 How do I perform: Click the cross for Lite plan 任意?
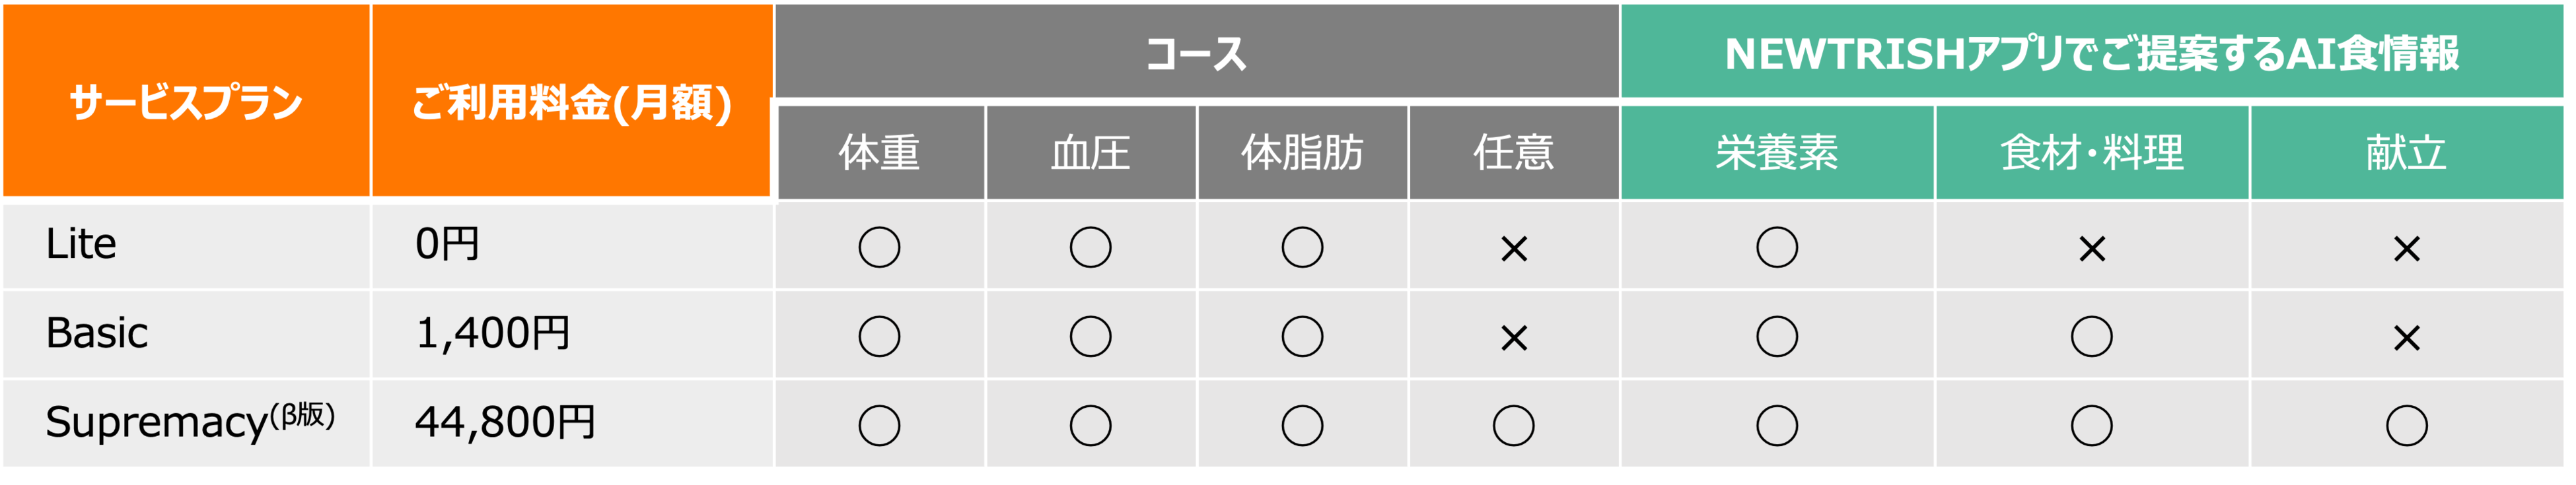1514,248
